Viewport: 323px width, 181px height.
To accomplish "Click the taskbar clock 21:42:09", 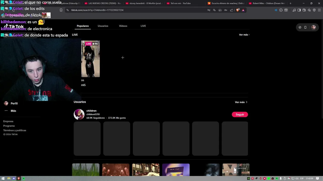I will (x=309, y=178).
